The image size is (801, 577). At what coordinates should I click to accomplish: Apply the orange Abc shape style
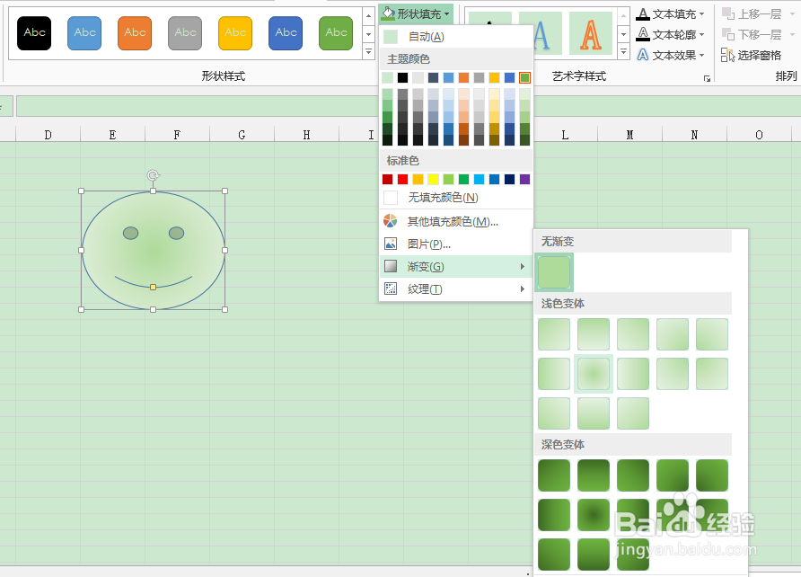[135, 32]
